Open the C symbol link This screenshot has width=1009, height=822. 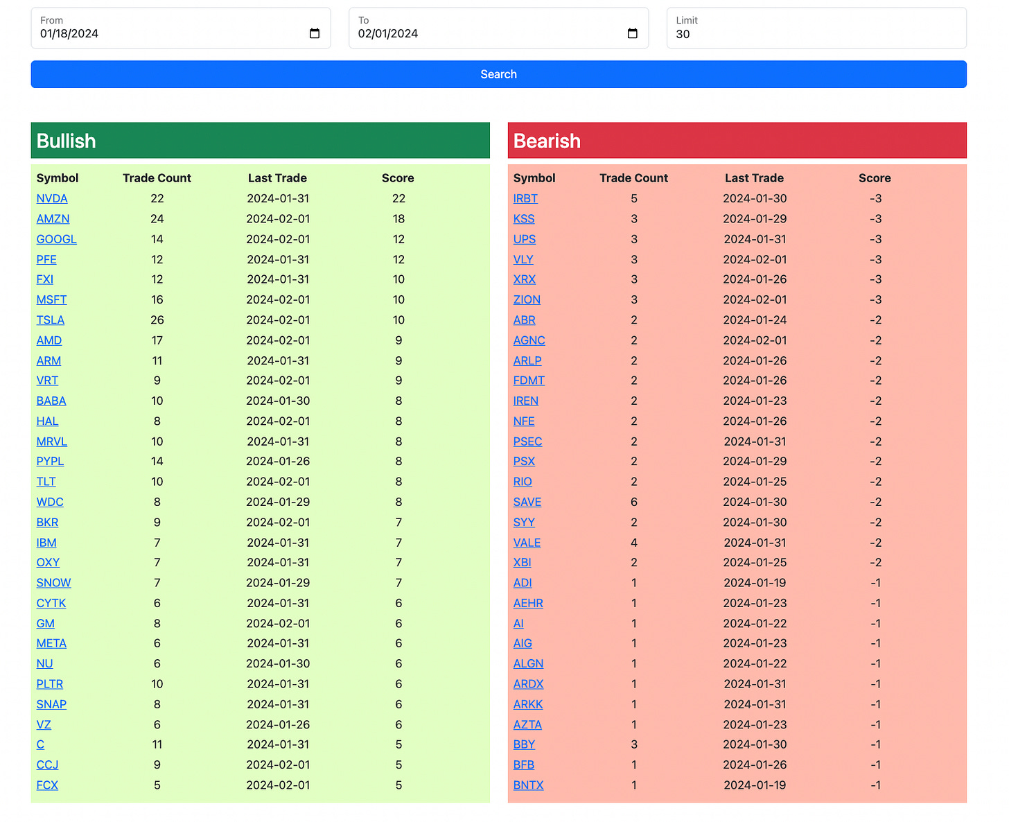pos(40,744)
